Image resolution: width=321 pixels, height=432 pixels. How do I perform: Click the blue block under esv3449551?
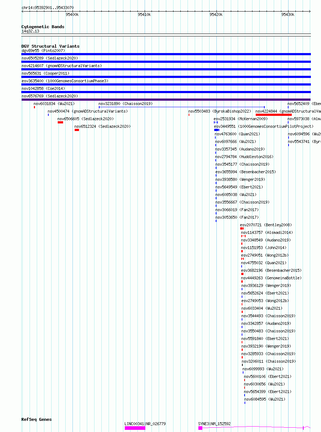[217, 130]
